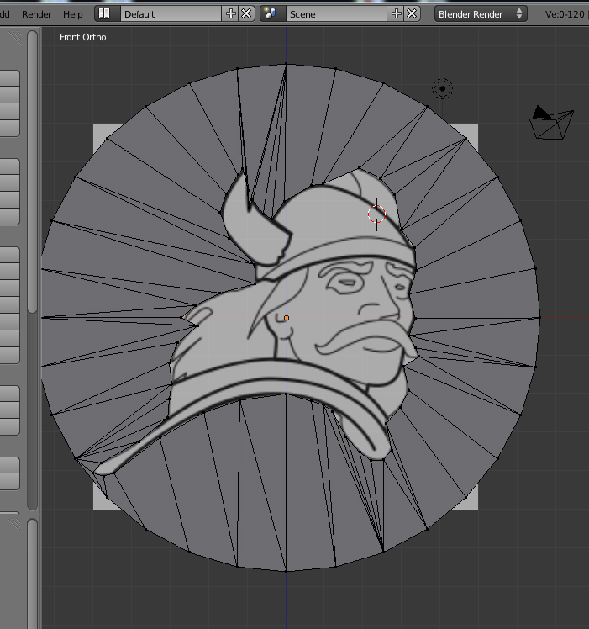This screenshot has height=629, width=589.
Task: Edit the Default screen layout name field
Action: click(171, 14)
